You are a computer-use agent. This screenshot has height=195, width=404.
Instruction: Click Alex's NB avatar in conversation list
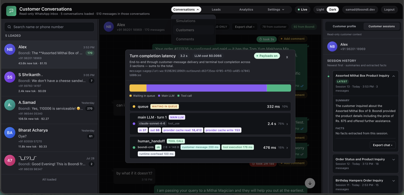point(10,50)
